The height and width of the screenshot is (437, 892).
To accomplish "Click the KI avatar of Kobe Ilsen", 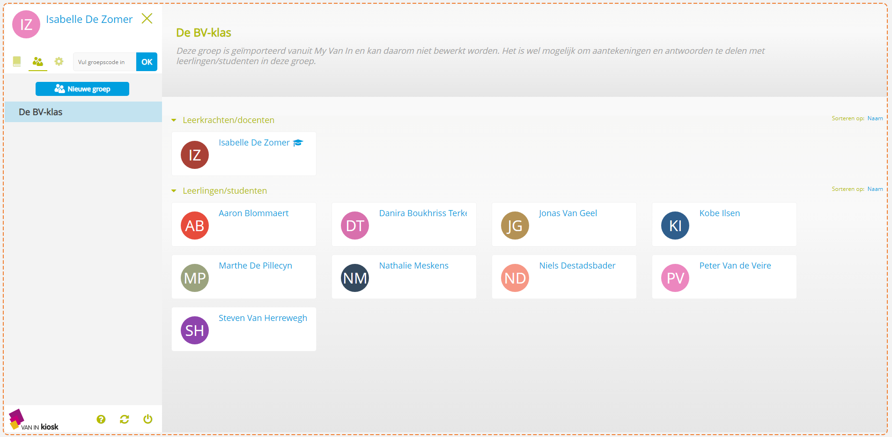I will point(675,226).
